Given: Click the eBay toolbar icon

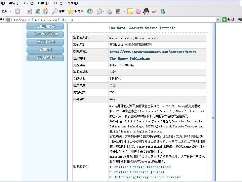Looking at the screenshot, I should (154, 11).
